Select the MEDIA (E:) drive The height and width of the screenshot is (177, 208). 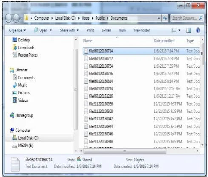(x=26, y=146)
